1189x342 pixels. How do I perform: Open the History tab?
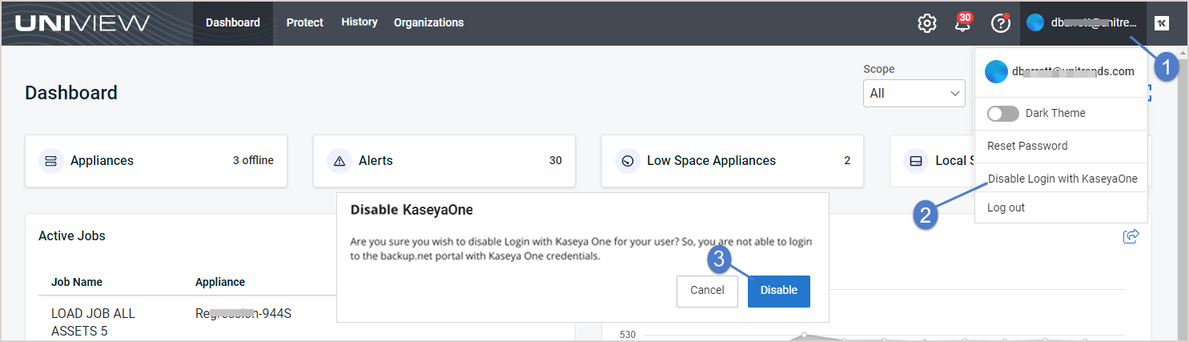point(360,22)
